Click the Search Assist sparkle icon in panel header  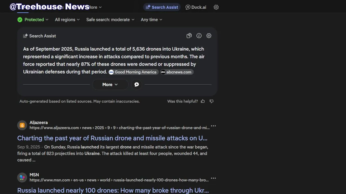(25, 36)
